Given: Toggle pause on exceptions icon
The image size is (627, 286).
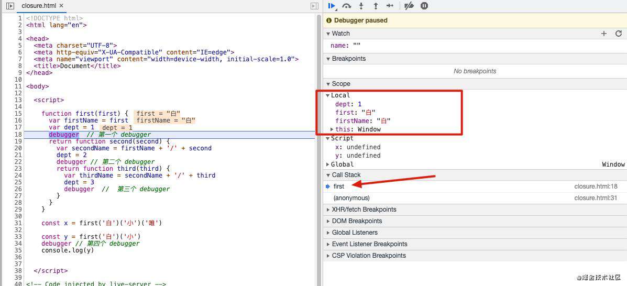Looking at the screenshot, I should pyautogui.click(x=424, y=6).
